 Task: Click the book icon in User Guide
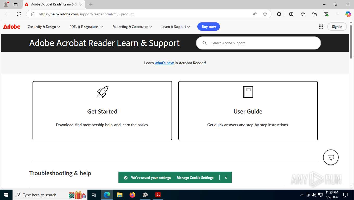(248, 92)
